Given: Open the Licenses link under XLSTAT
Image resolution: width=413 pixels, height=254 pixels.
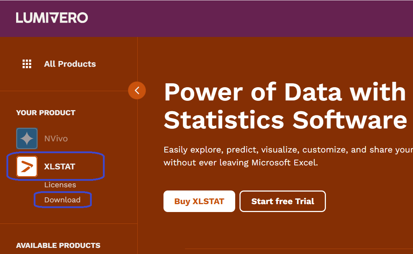Looking at the screenshot, I should point(60,185).
